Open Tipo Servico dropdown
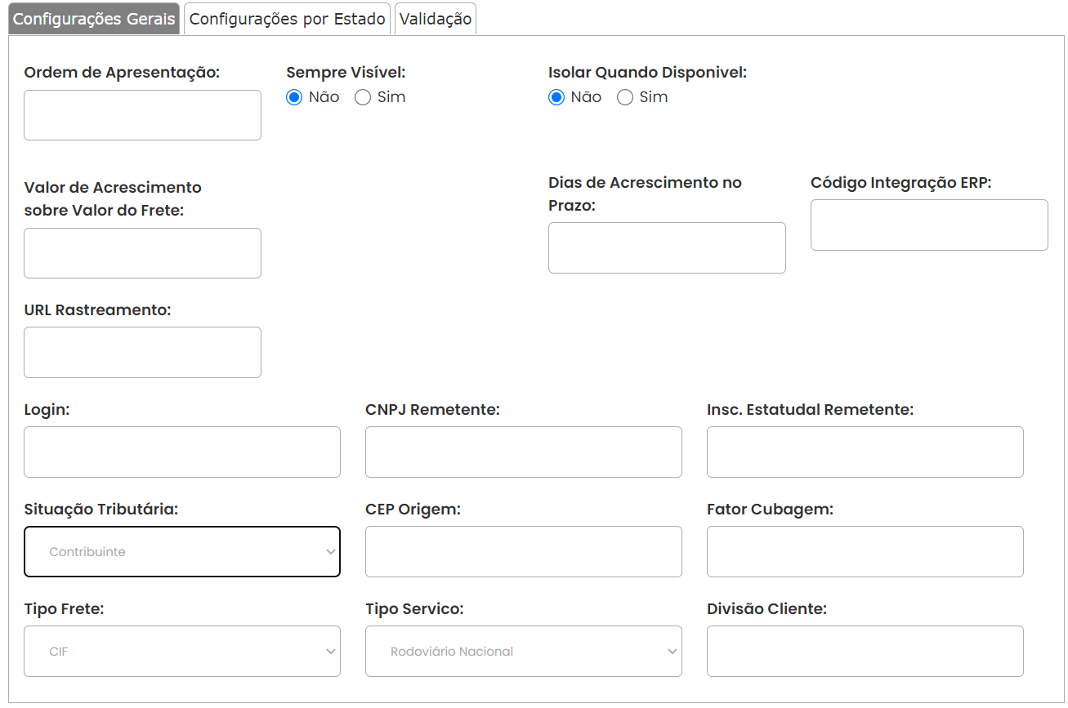 pyautogui.click(x=524, y=652)
